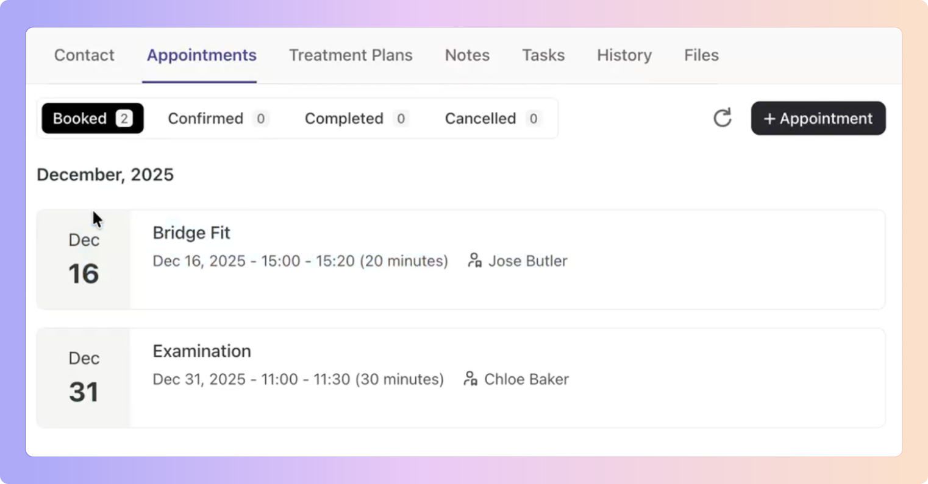Click the practitioner icon beside Jose Butler
Screen dimensions: 928x484
click(474, 261)
